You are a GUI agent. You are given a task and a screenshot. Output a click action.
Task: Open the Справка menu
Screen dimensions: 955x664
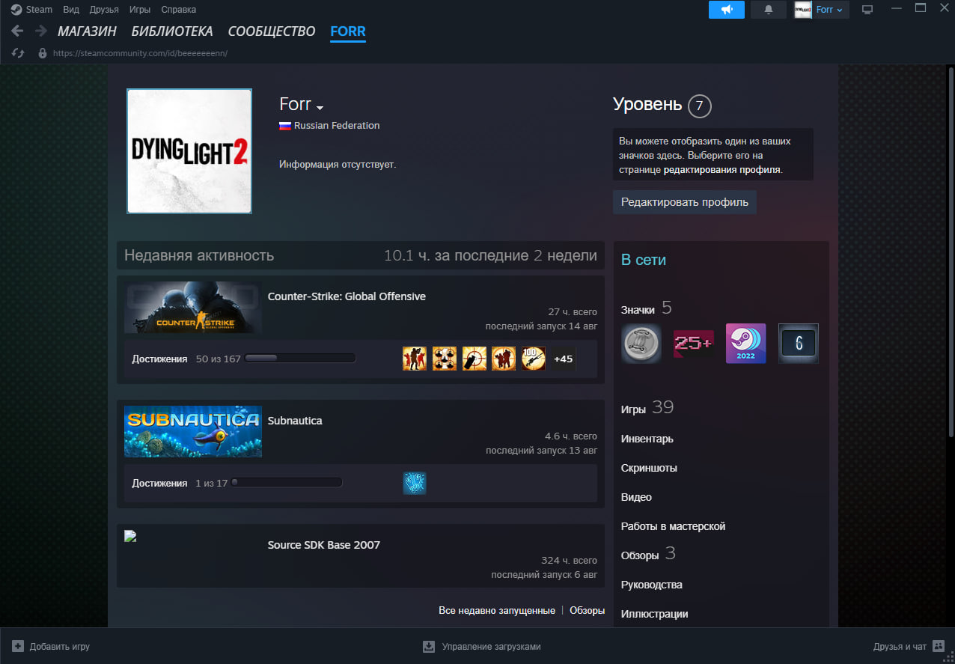pos(178,10)
